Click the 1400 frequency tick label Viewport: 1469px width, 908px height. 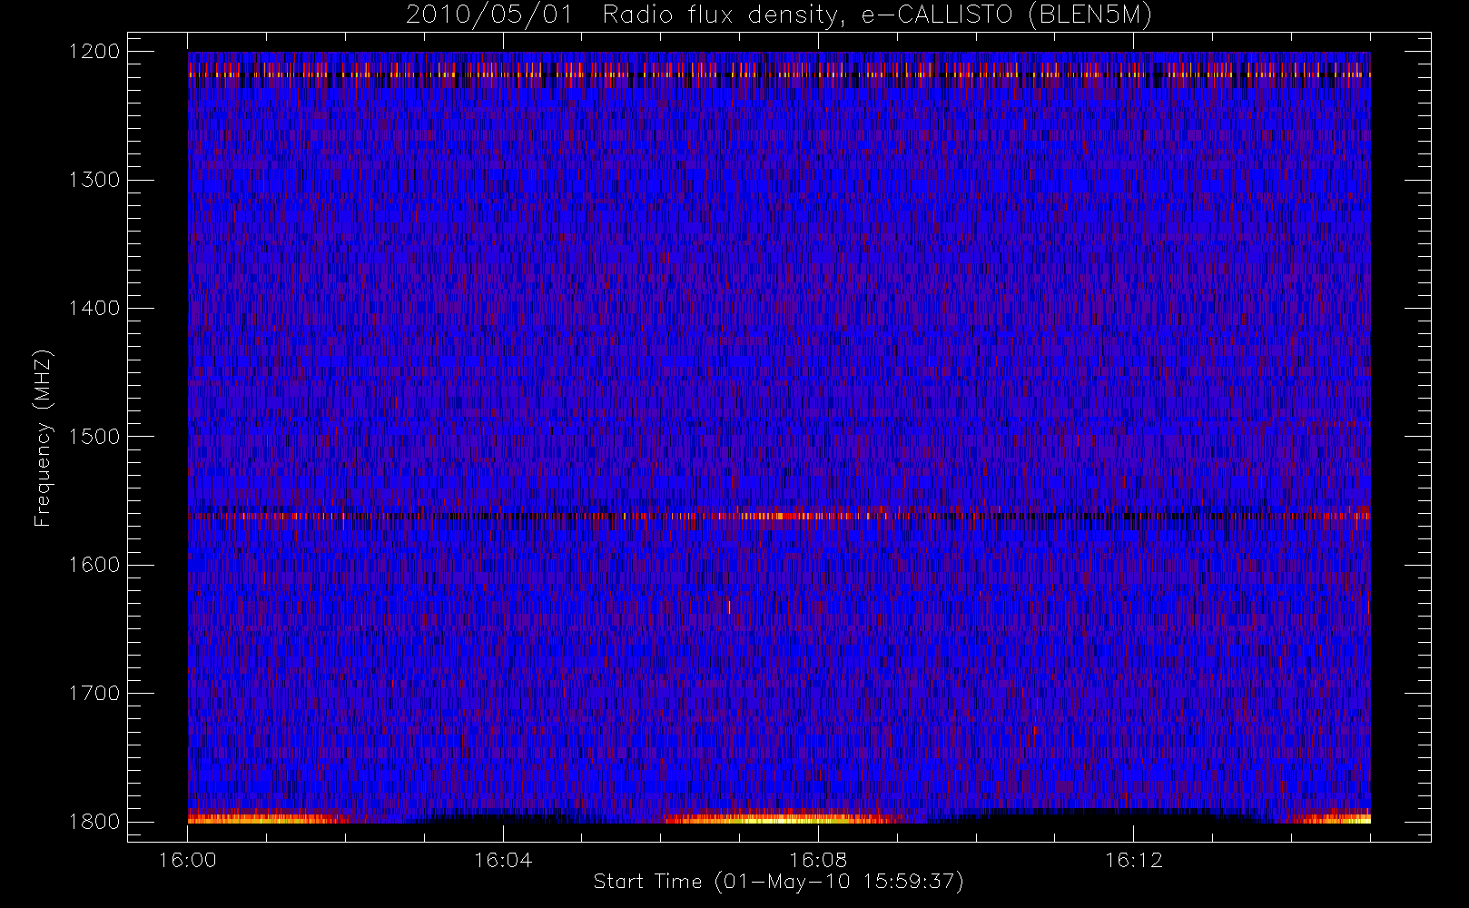pyautogui.click(x=94, y=308)
